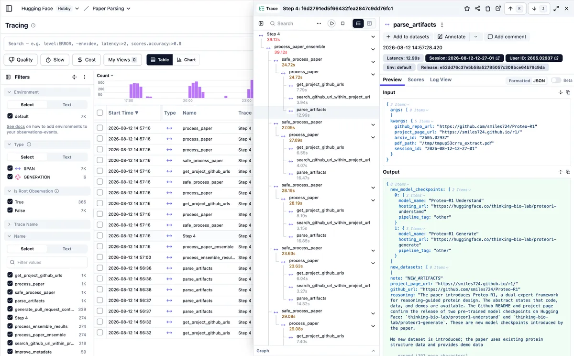Collapse all Input JSON via collapse icon
The image size is (574, 356).
[560, 92]
